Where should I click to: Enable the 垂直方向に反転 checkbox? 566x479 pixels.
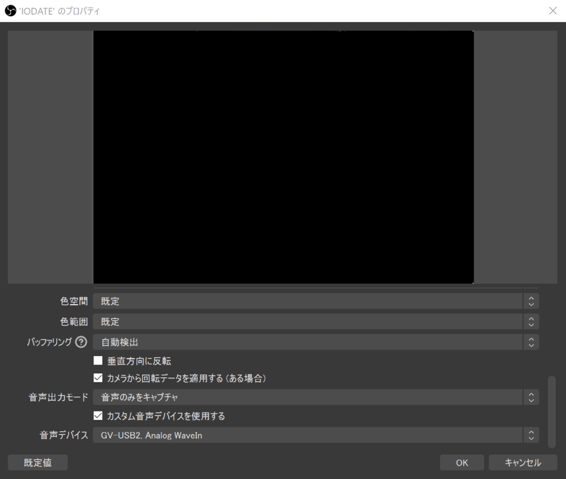pos(98,361)
